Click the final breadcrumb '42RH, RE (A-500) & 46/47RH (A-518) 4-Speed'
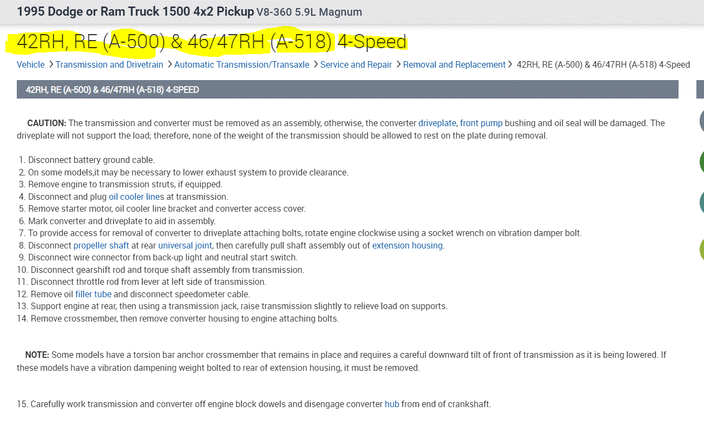 coord(604,64)
